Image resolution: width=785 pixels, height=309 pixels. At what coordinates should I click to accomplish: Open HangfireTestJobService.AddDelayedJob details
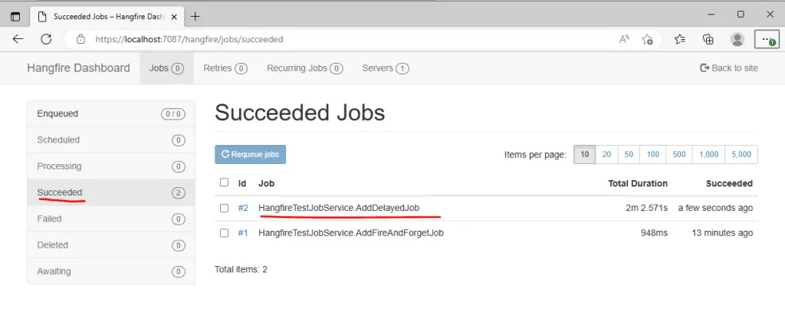click(x=339, y=208)
